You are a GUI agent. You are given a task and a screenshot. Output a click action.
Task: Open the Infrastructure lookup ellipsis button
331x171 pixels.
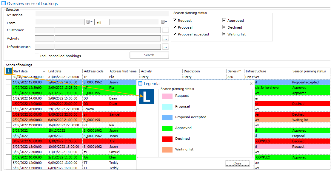click(165, 47)
